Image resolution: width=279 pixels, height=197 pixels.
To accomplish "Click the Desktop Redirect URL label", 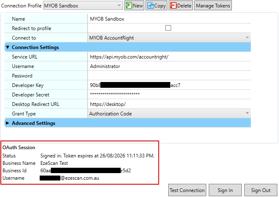I will pyautogui.click(x=36, y=104).
